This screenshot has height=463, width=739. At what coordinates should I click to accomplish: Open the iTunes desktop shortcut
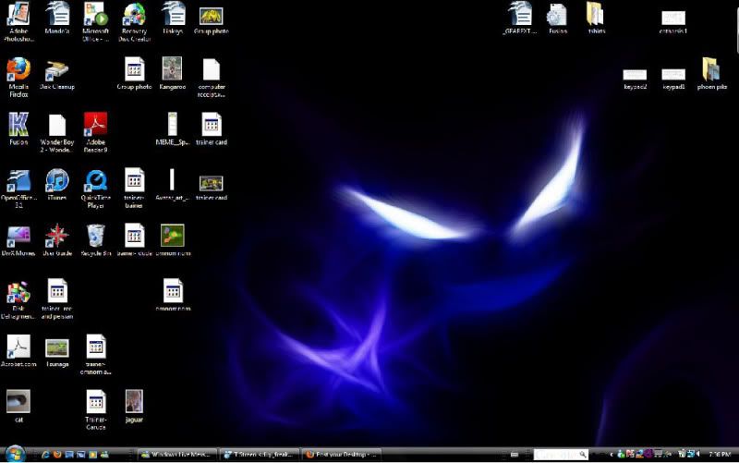click(57, 180)
